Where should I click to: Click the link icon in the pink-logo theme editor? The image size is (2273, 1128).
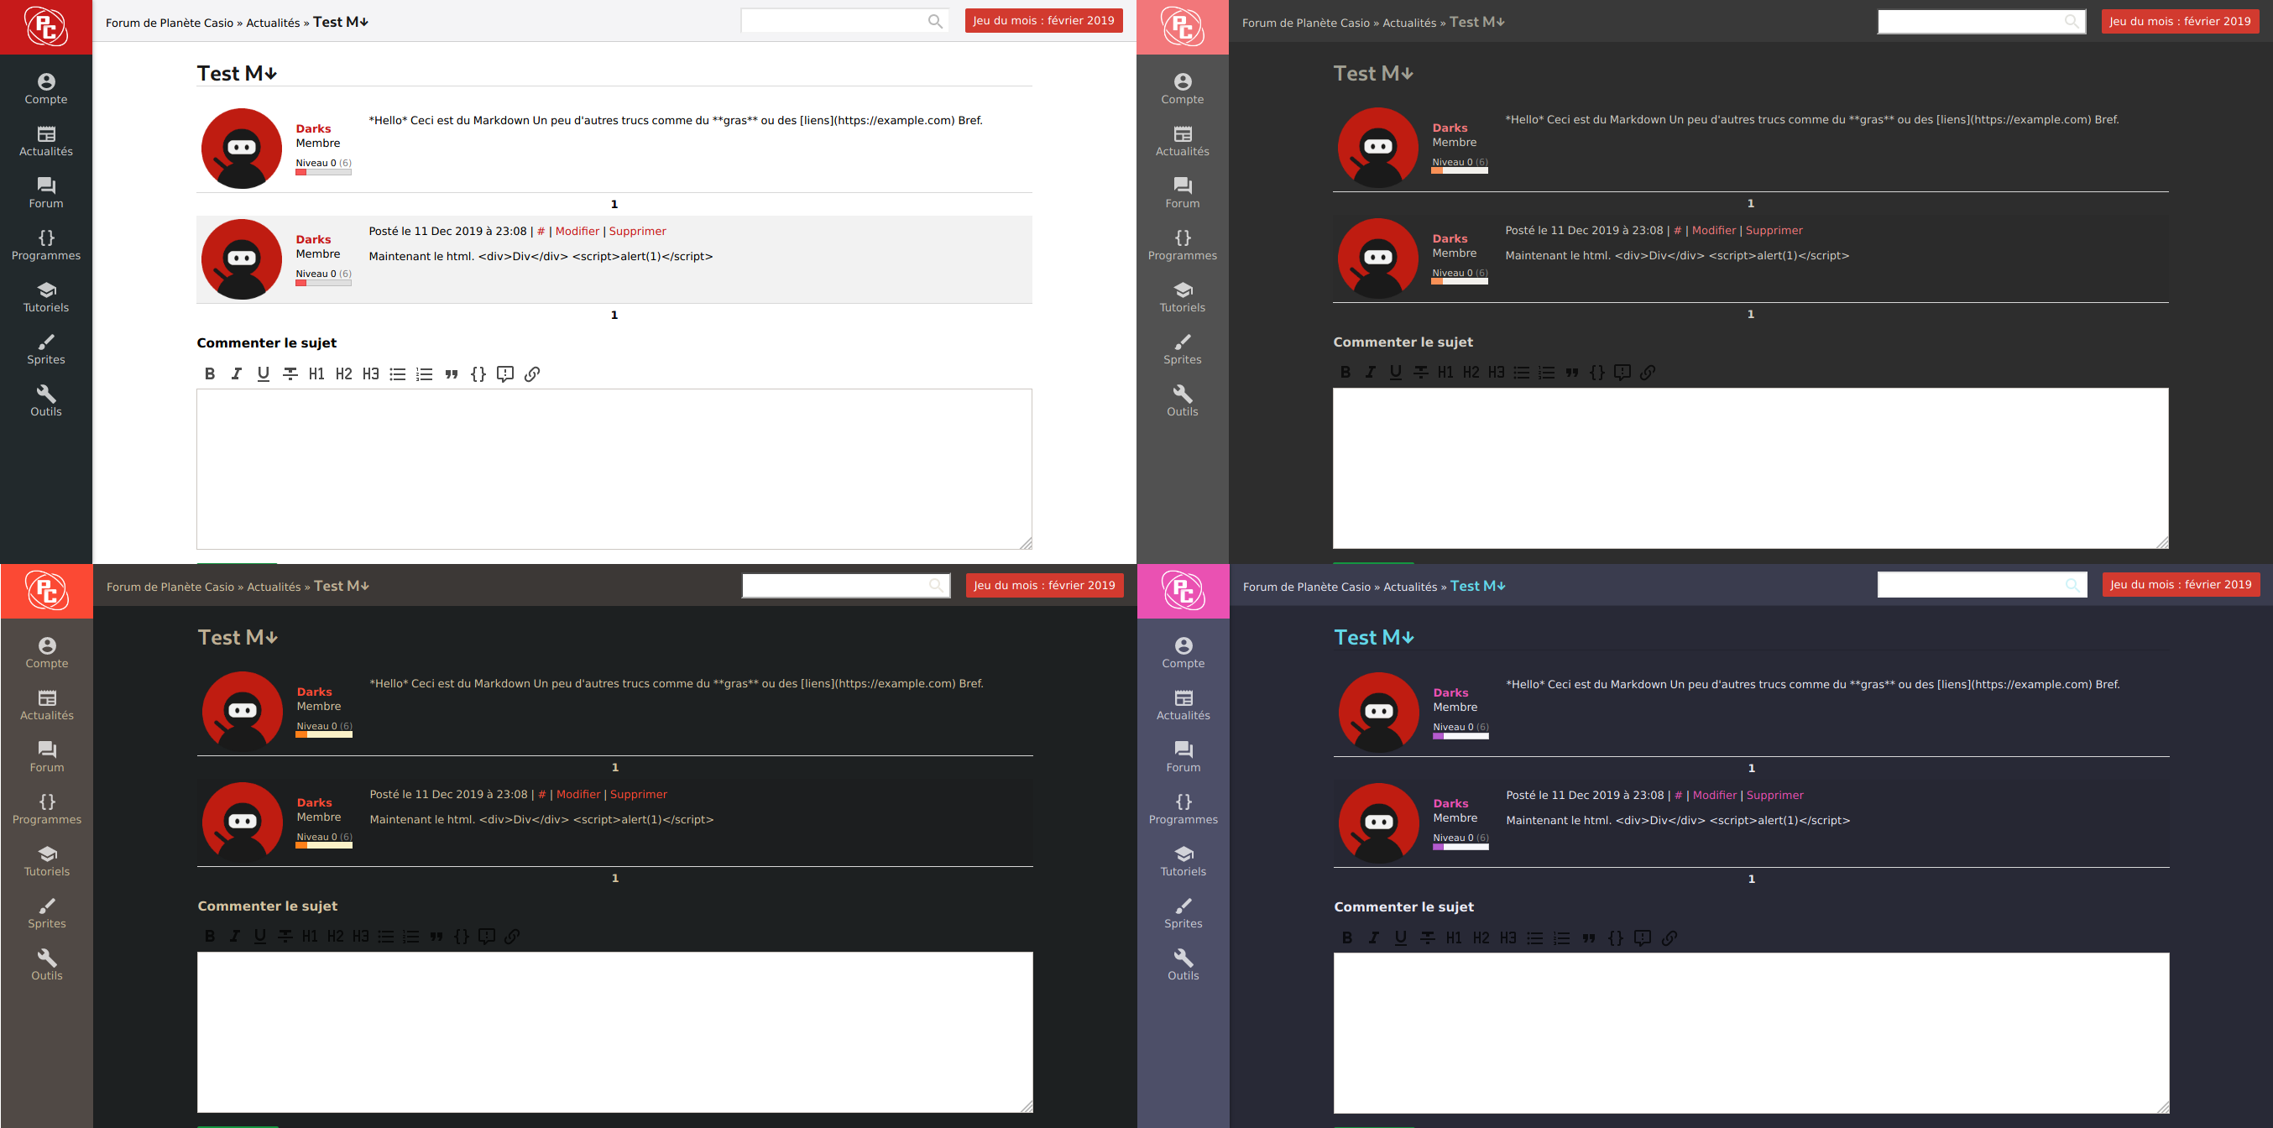point(1669,937)
